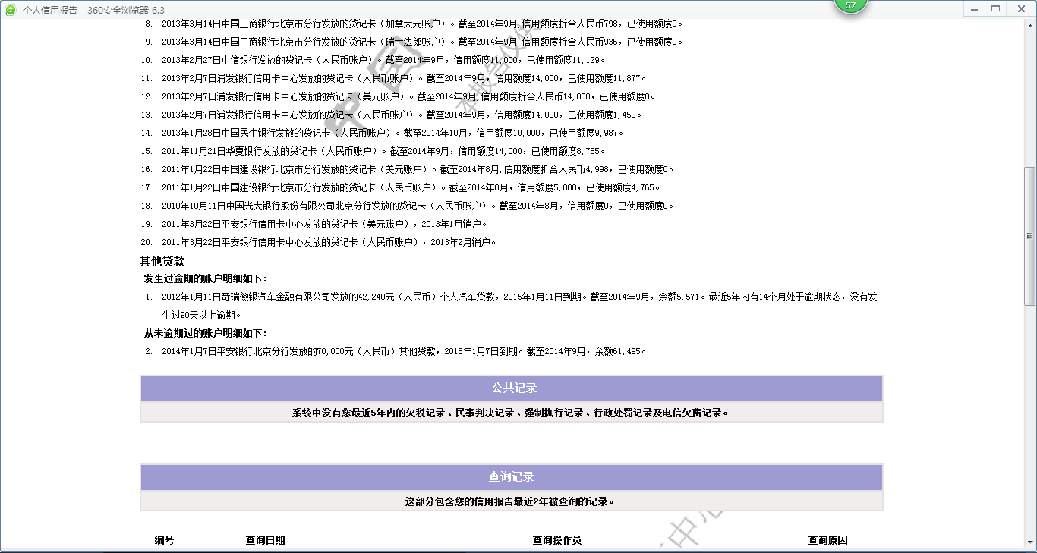This screenshot has width=1037, height=553.
Task: Select row 12 浦发银行 美元账户 entry
Action: pyautogui.click(x=399, y=96)
